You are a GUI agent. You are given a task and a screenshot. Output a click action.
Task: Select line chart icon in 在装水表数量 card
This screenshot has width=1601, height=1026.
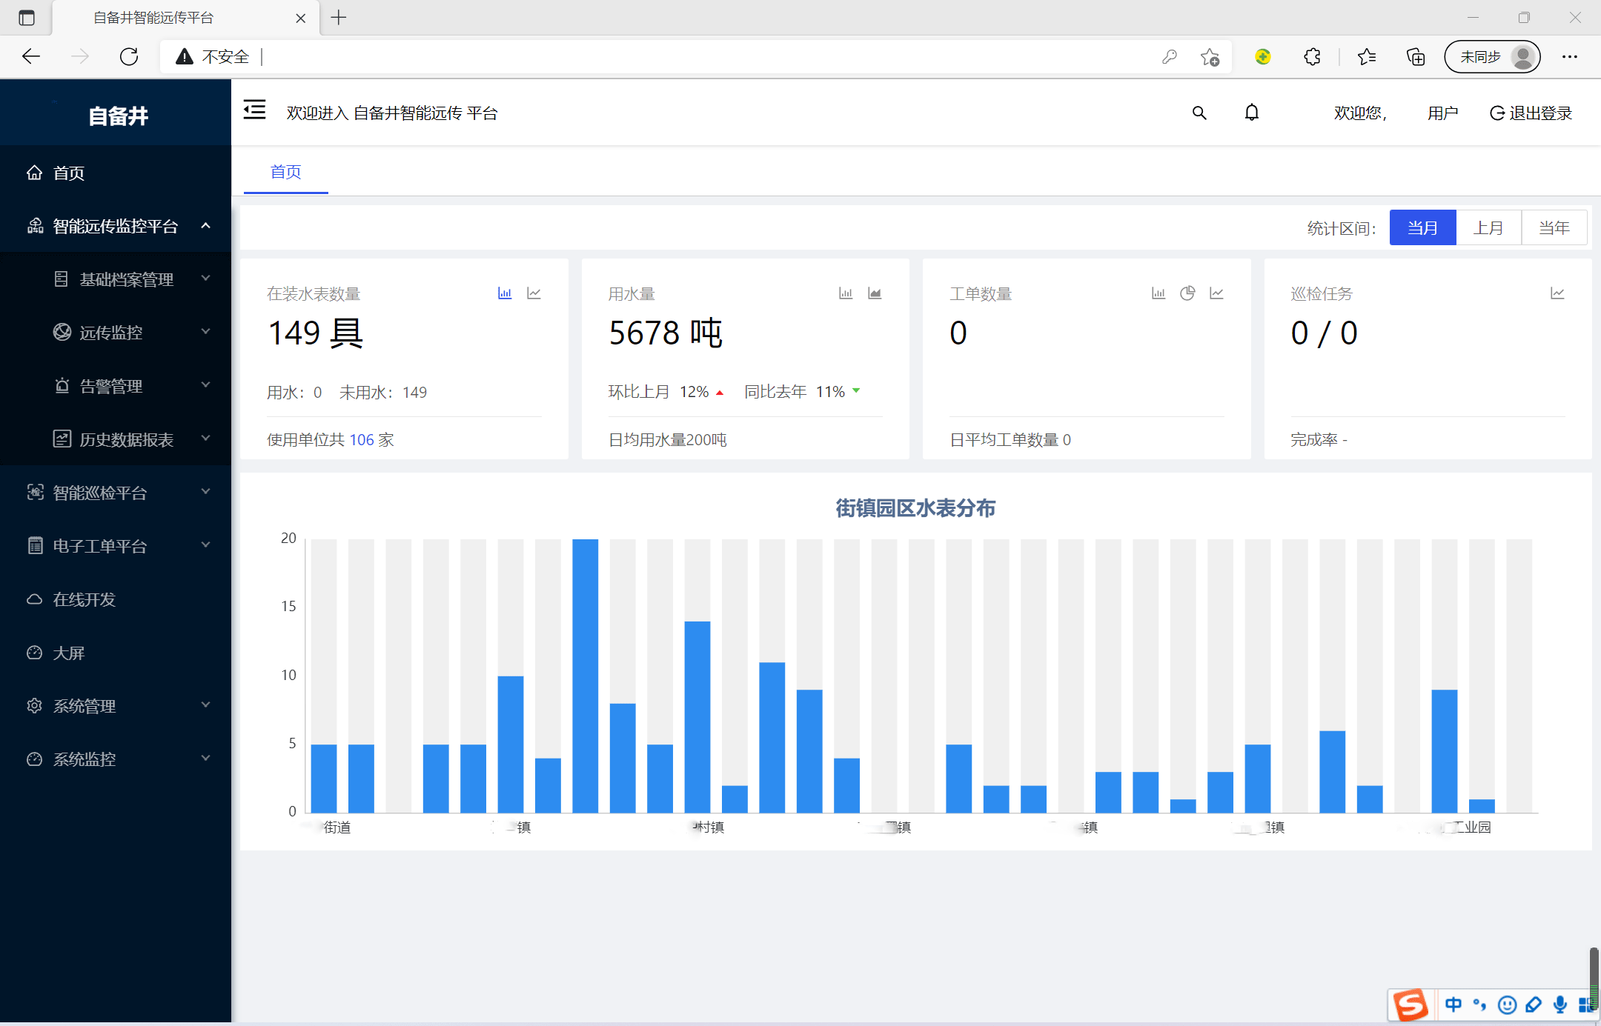click(x=534, y=293)
